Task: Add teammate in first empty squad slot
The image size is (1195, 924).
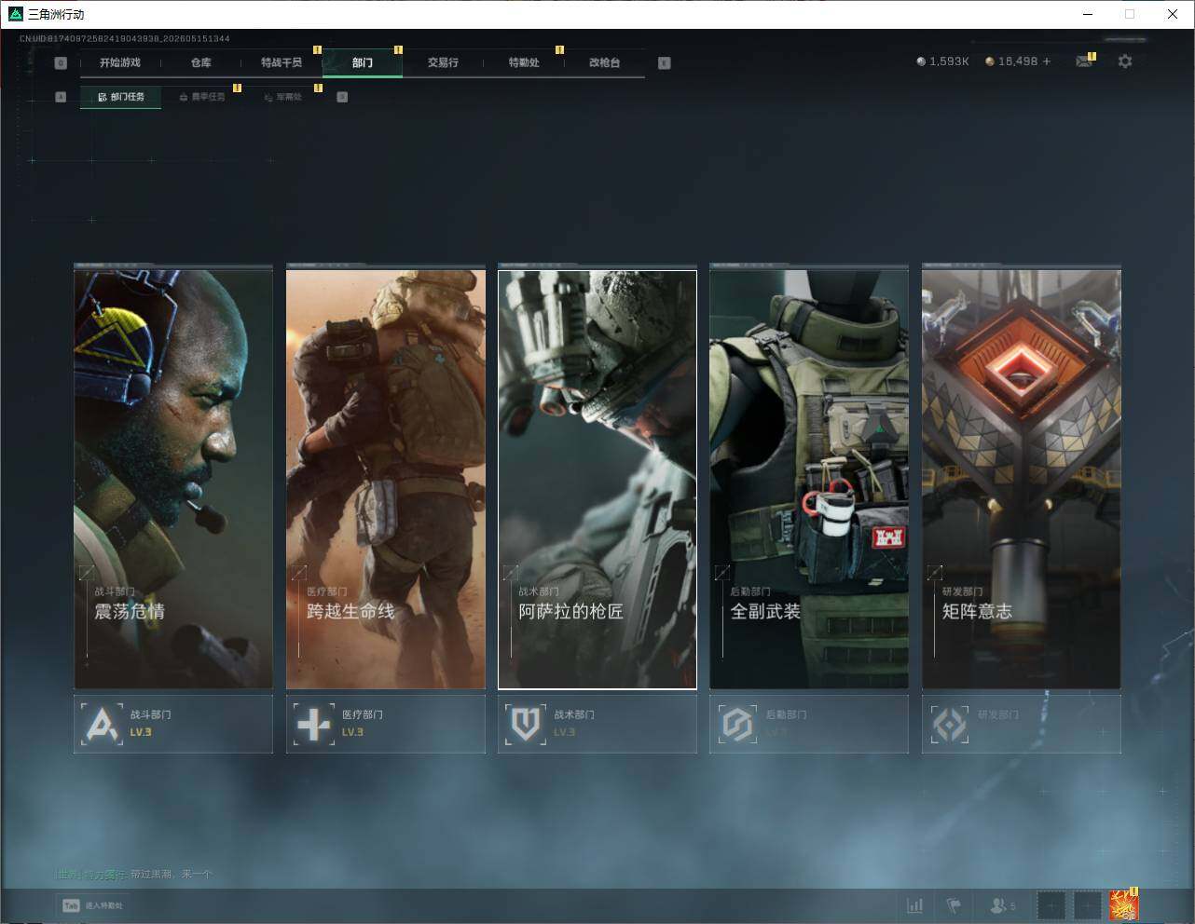Action: pyautogui.click(x=1051, y=905)
